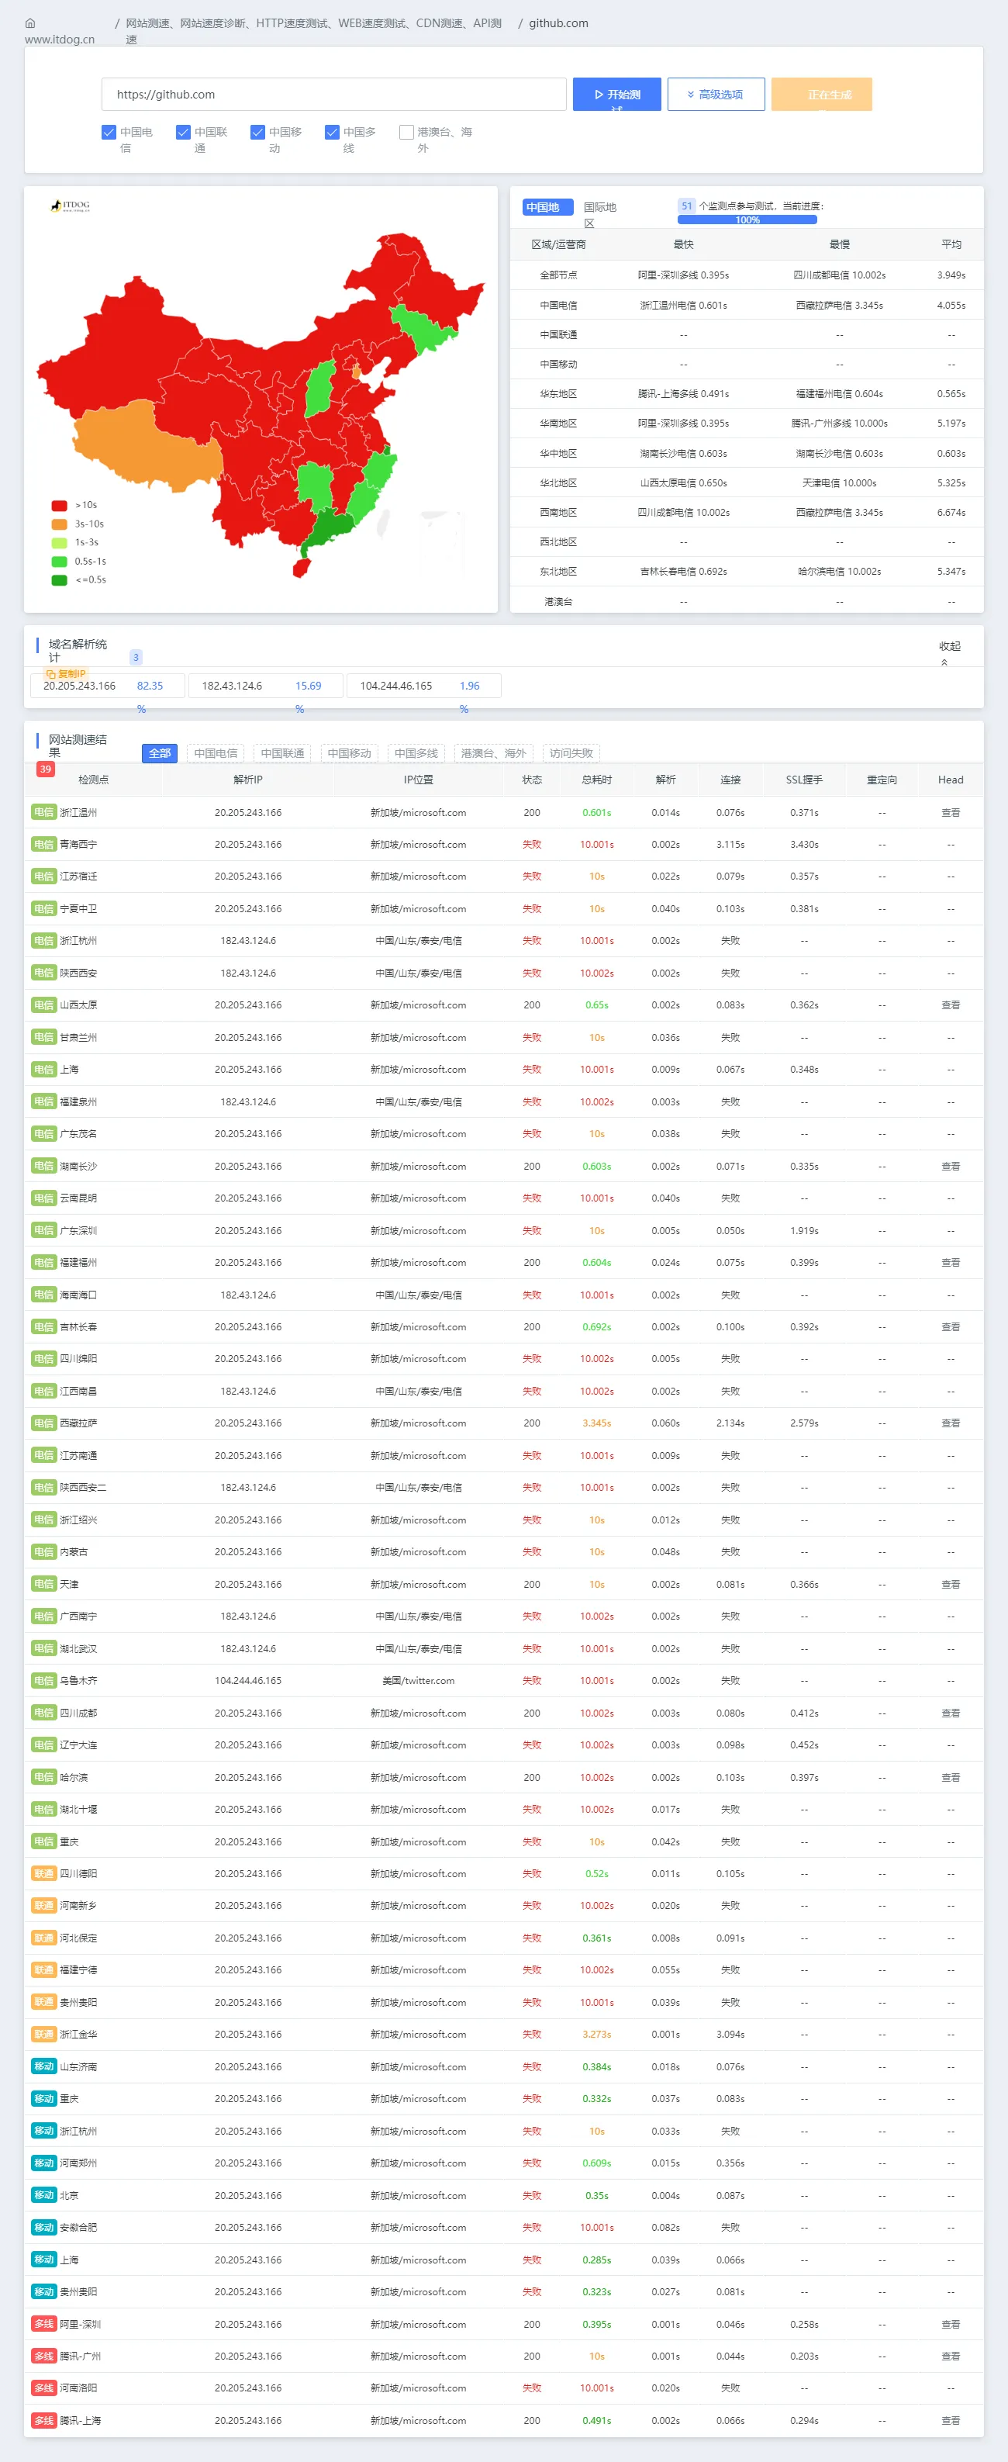Screen dimensions: 1008x2462
Task: Sort by the 总耗时 column header
Action: point(596,780)
